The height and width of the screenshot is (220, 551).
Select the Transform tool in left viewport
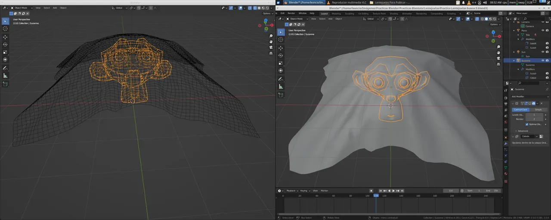coord(5,60)
